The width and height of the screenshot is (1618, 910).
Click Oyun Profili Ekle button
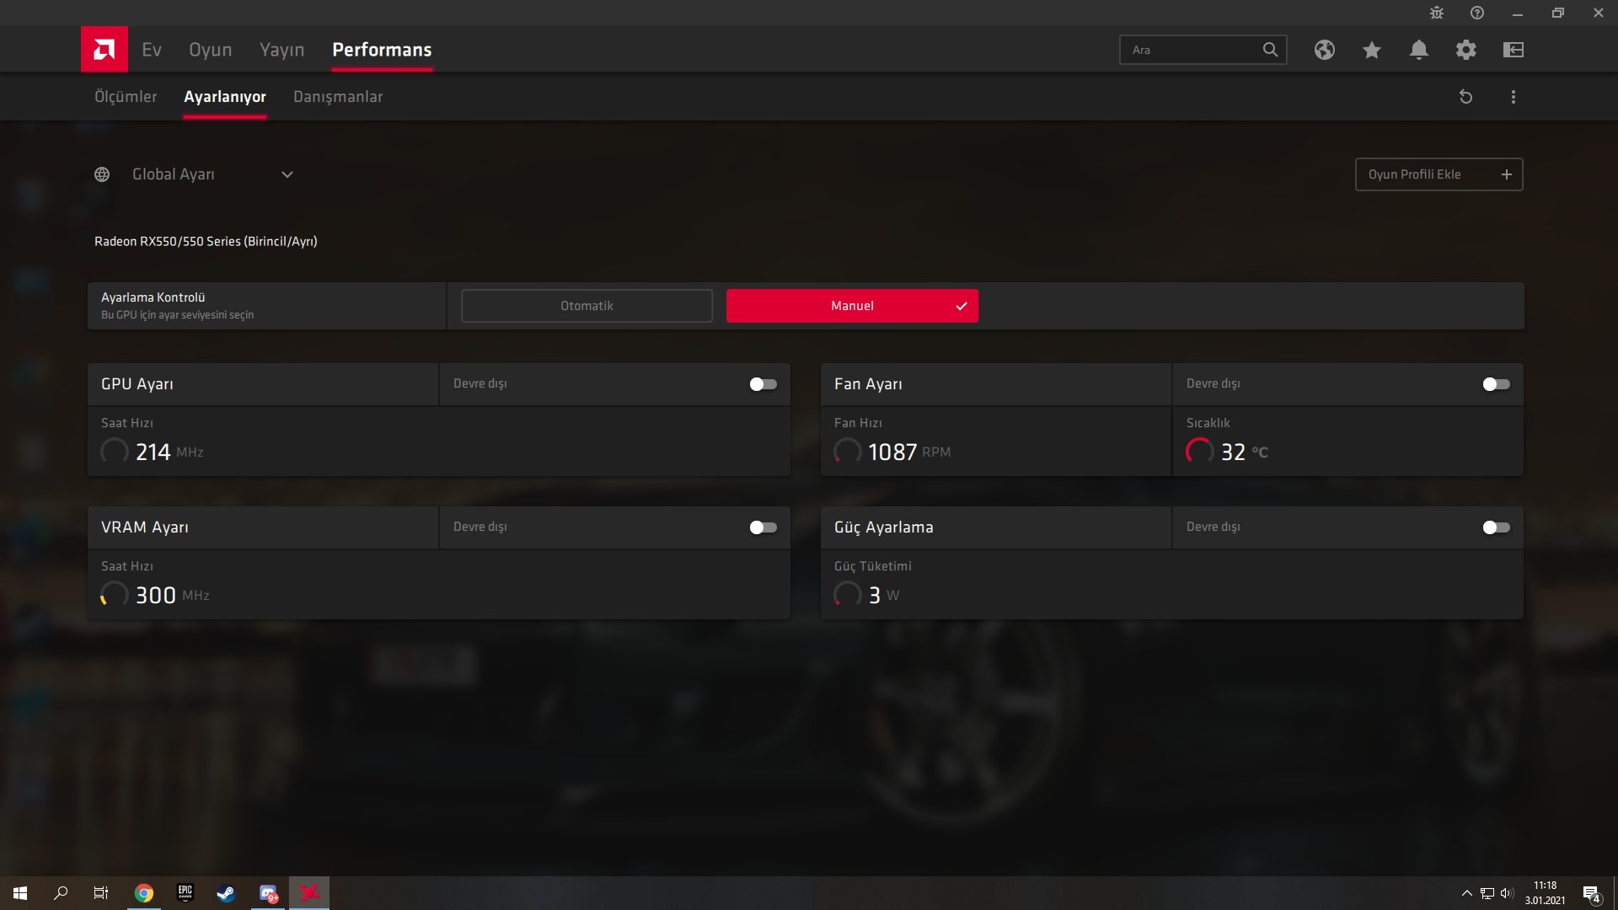pos(1439,174)
